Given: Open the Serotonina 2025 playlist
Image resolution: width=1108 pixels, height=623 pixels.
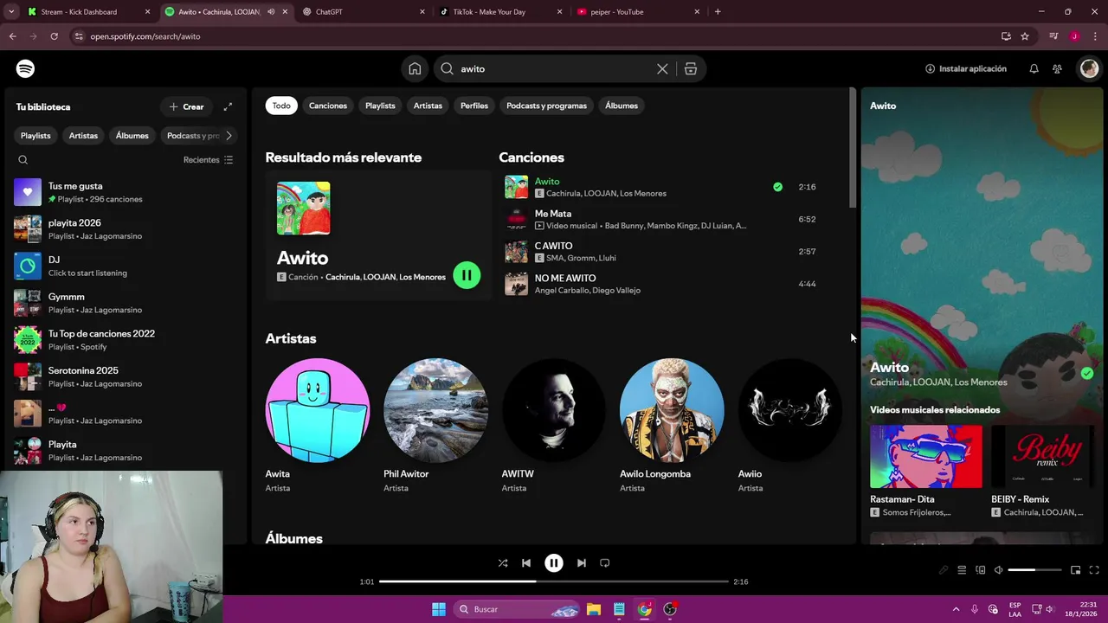Looking at the screenshot, I should tap(125, 376).
